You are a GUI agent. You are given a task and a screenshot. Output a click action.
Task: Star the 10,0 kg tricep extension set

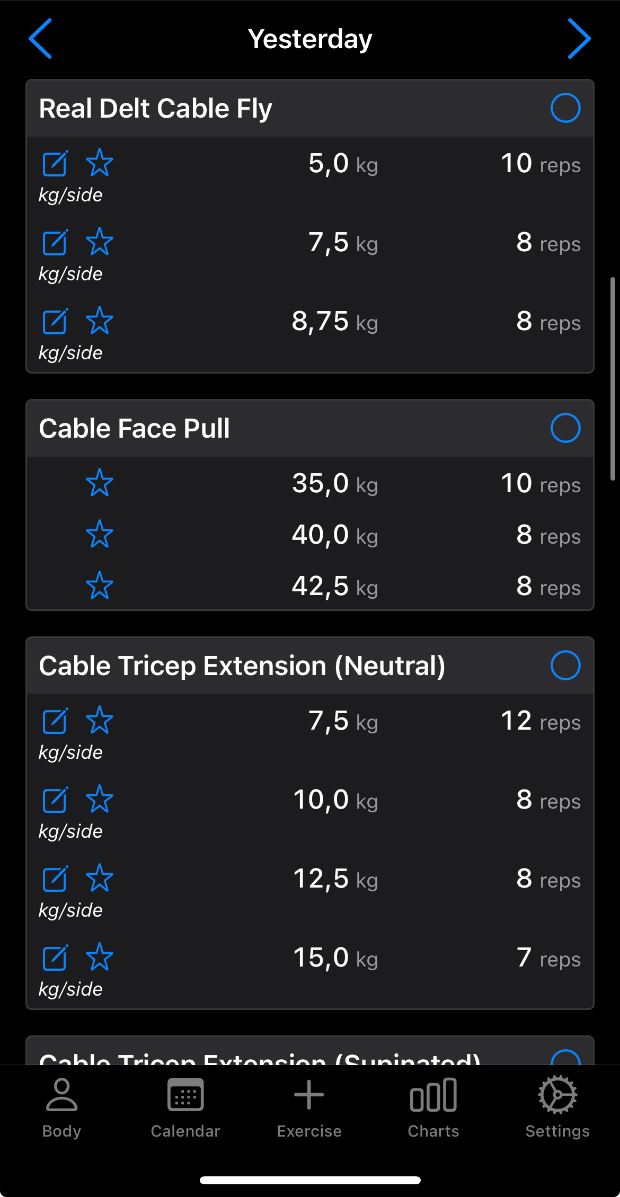pos(100,800)
